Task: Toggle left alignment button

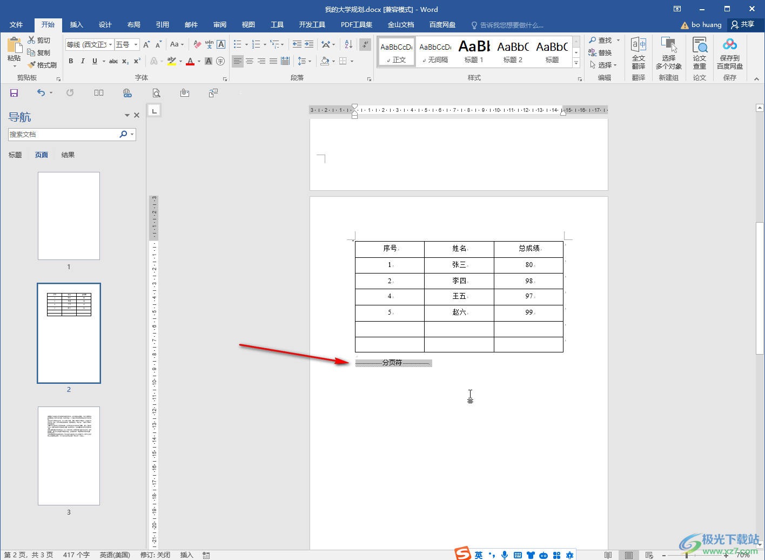Action: (x=238, y=61)
